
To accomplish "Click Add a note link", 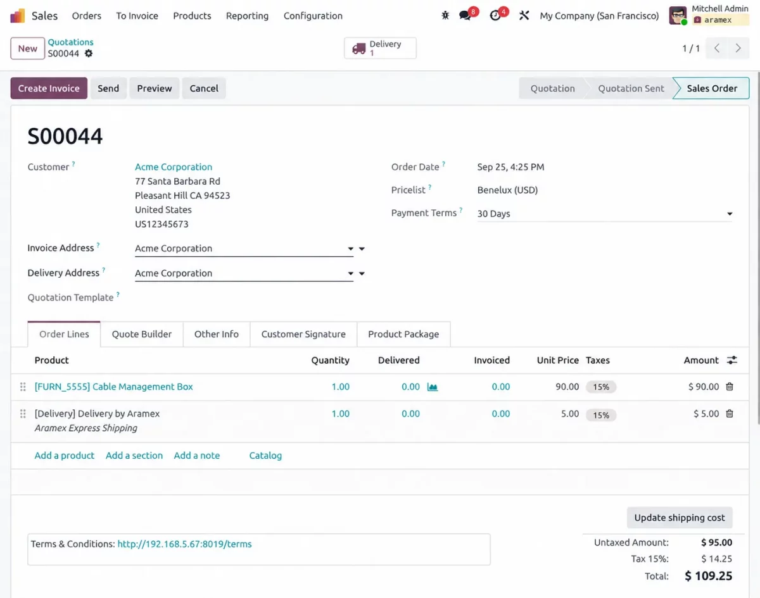I will (x=197, y=456).
